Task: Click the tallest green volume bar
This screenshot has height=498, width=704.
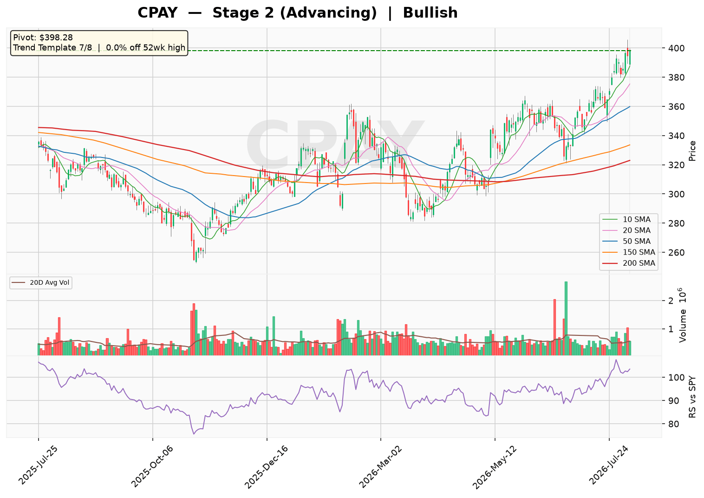Action: (x=566, y=319)
